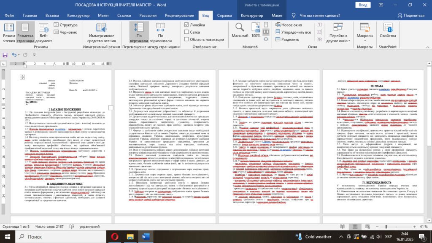
Task: Select По вертикали page movement
Action: pos(139,32)
